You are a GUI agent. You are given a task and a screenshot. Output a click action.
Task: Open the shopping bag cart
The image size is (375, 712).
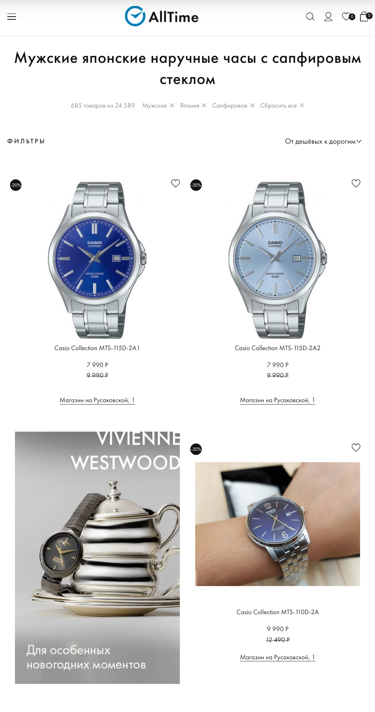(x=365, y=16)
